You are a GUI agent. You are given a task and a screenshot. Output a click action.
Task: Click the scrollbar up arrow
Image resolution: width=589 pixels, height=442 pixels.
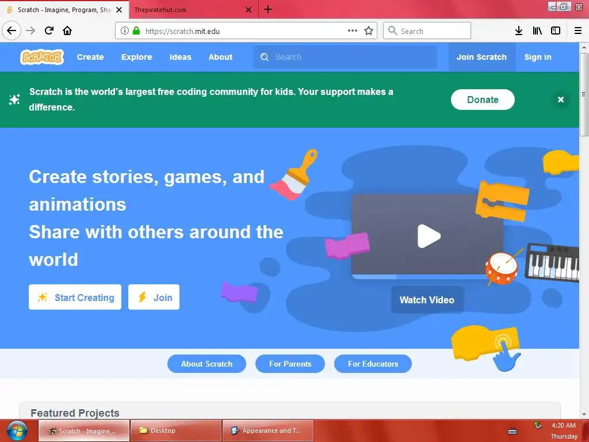tap(584, 47)
